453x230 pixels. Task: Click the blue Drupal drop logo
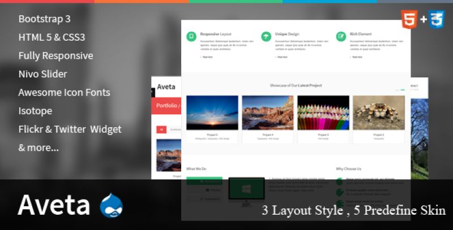111,206
